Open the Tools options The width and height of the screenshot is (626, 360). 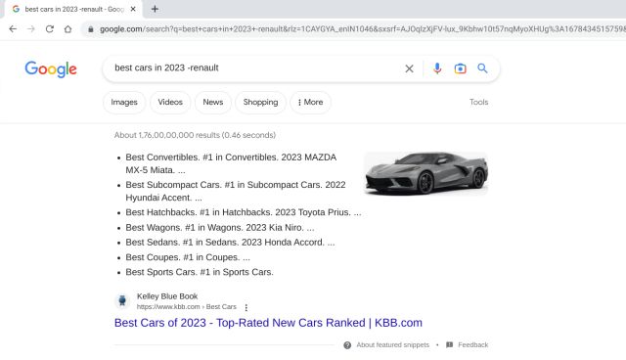478,102
